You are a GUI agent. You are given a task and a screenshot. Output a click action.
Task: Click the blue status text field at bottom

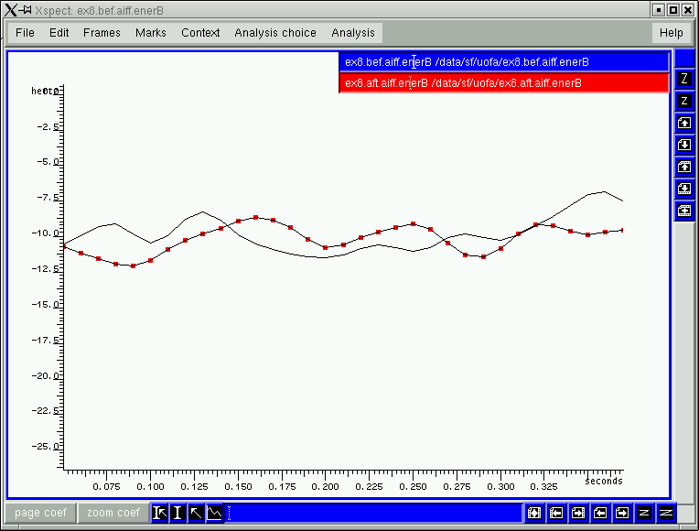click(x=372, y=514)
